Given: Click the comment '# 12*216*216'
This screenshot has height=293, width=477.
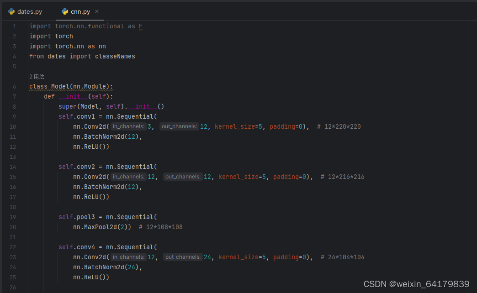Looking at the screenshot, I should tap(343, 177).
